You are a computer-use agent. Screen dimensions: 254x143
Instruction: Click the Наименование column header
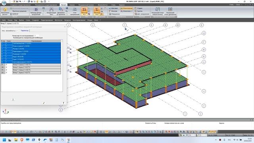[x=37, y=41]
